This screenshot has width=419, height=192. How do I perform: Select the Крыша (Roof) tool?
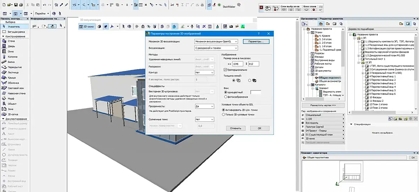click(x=12, y=78)
